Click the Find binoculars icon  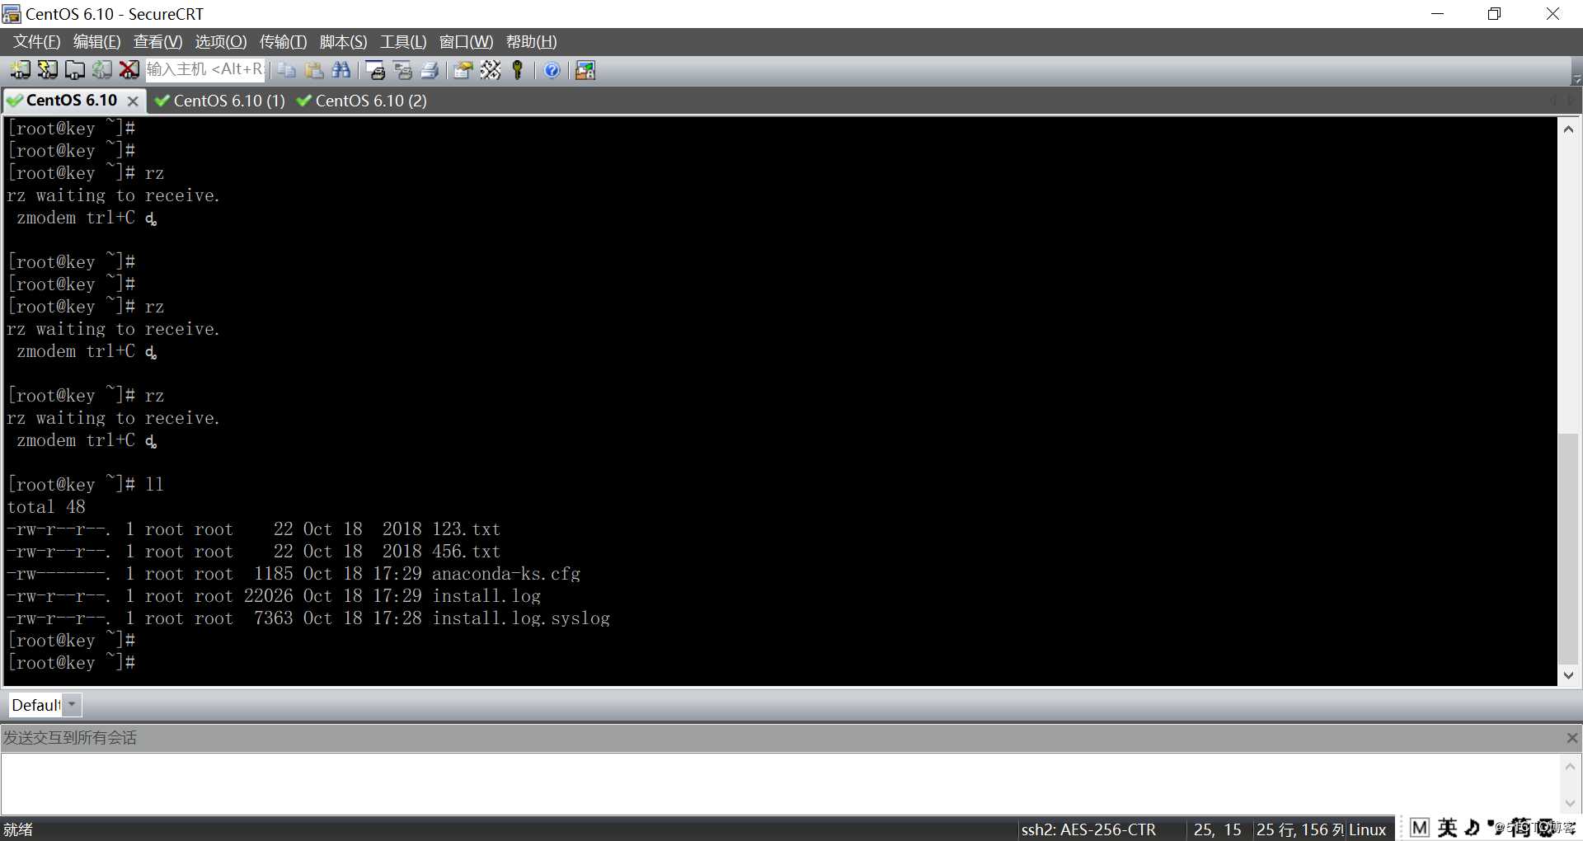[x=341, y=70]
